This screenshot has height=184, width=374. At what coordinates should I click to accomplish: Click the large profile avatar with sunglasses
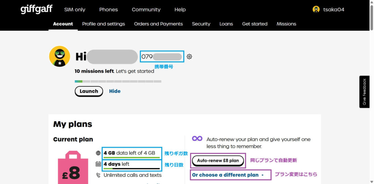pos(60,56)
